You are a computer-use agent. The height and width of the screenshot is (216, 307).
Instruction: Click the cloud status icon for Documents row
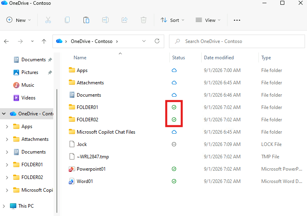174,95
